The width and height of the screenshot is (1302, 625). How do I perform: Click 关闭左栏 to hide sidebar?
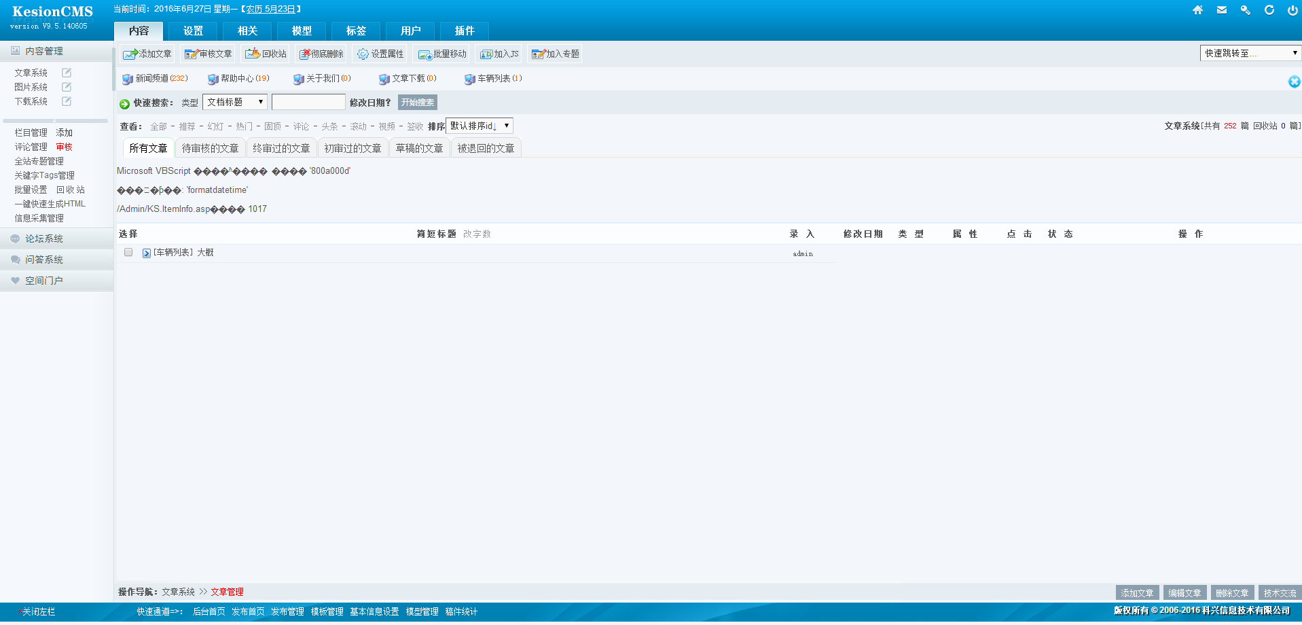click(x=38, y=611)
